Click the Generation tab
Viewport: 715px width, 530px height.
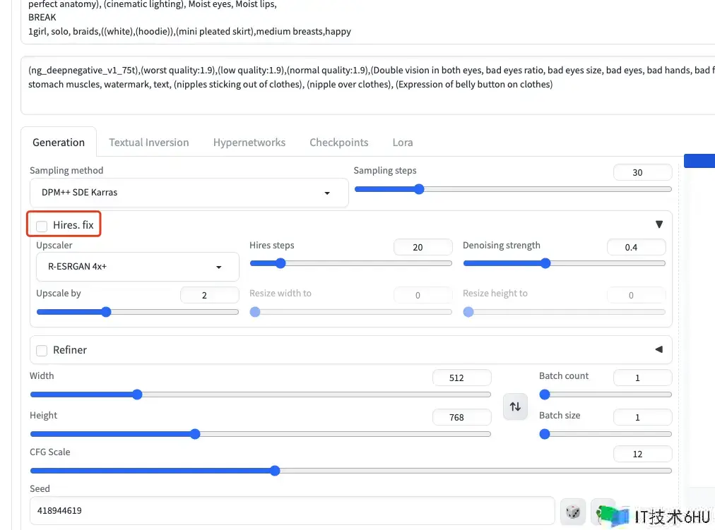click(59, 143)
